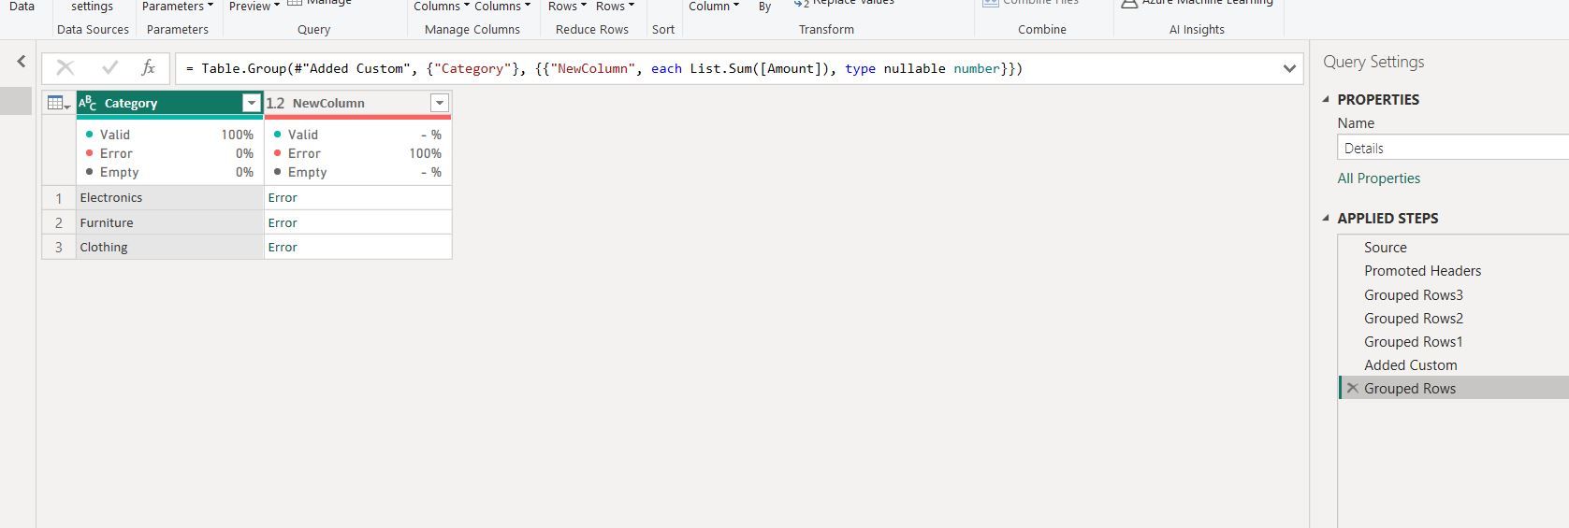Click the By button in the Transform group
1569x528 pixels.
[764, 6]
